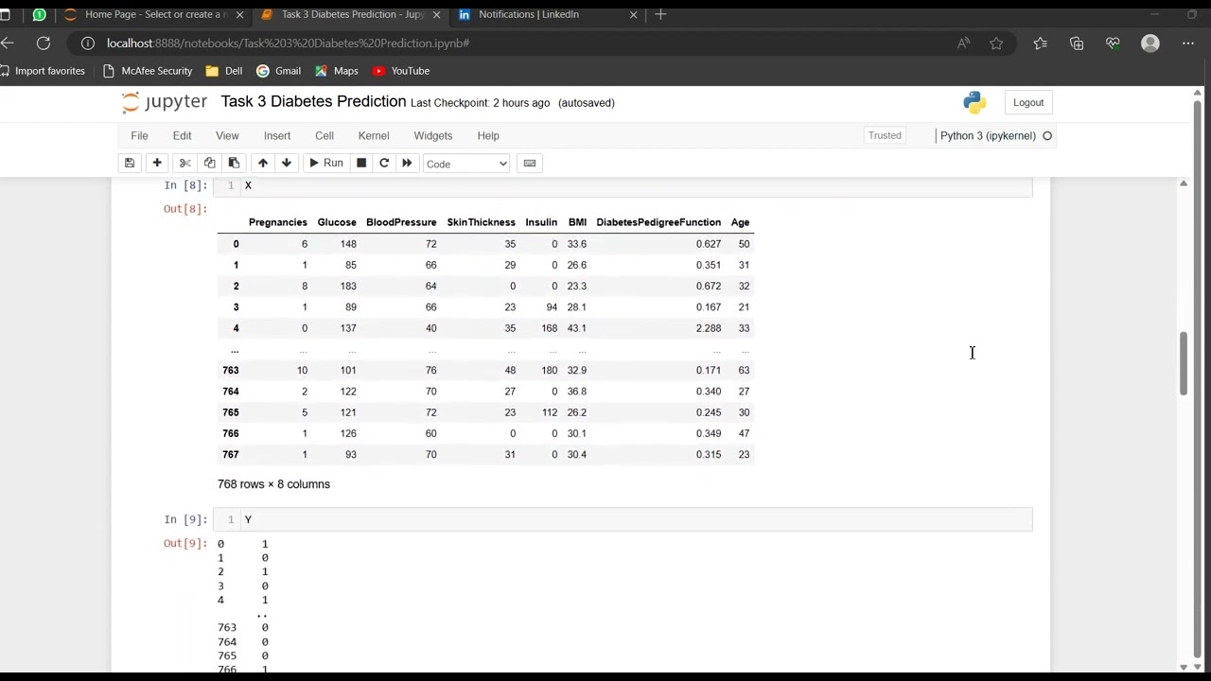The height and width of the screenshot is (681, 1211).
Task: Open the Collections icon
Action: 1077,44
